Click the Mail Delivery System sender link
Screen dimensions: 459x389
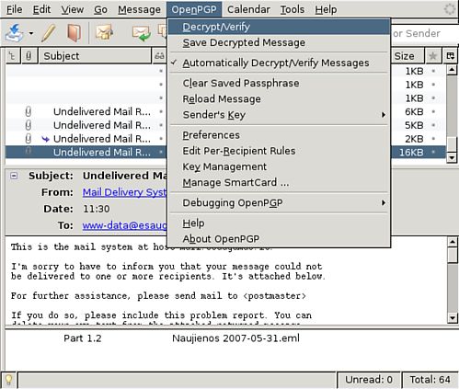click(x=125, y=192)
